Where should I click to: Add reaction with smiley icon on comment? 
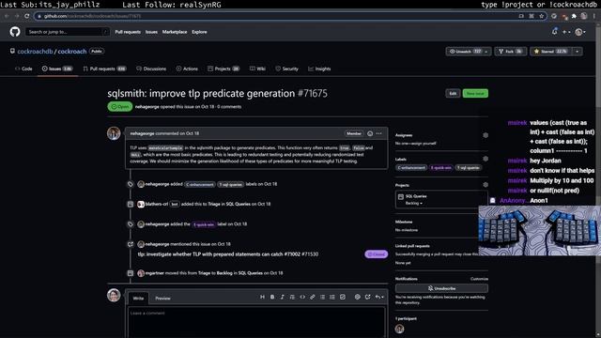370,133
